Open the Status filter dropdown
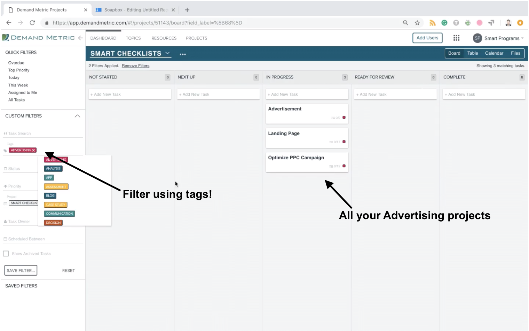Image resolution: width=529 pixels, height=331 pixels. 20,169
